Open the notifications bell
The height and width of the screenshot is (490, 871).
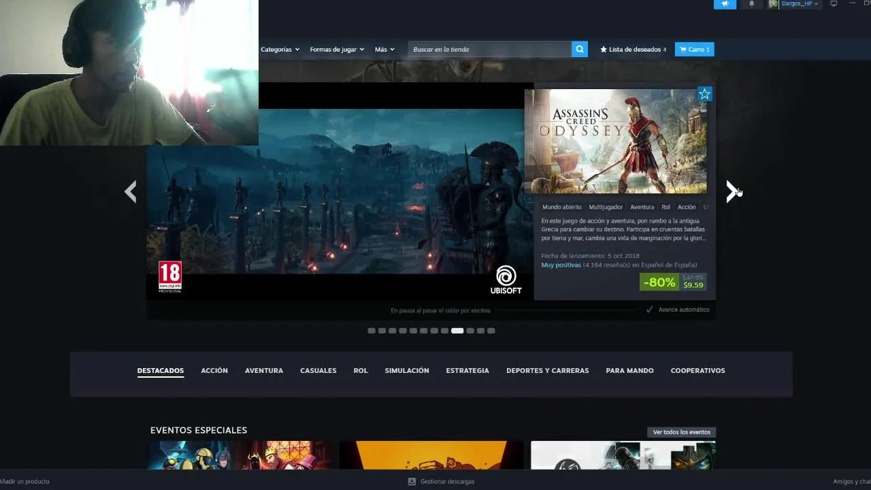(751, 4)
